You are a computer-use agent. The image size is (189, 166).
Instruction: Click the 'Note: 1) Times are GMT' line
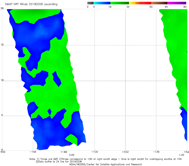pyautogui.click(x=105, y=159)
